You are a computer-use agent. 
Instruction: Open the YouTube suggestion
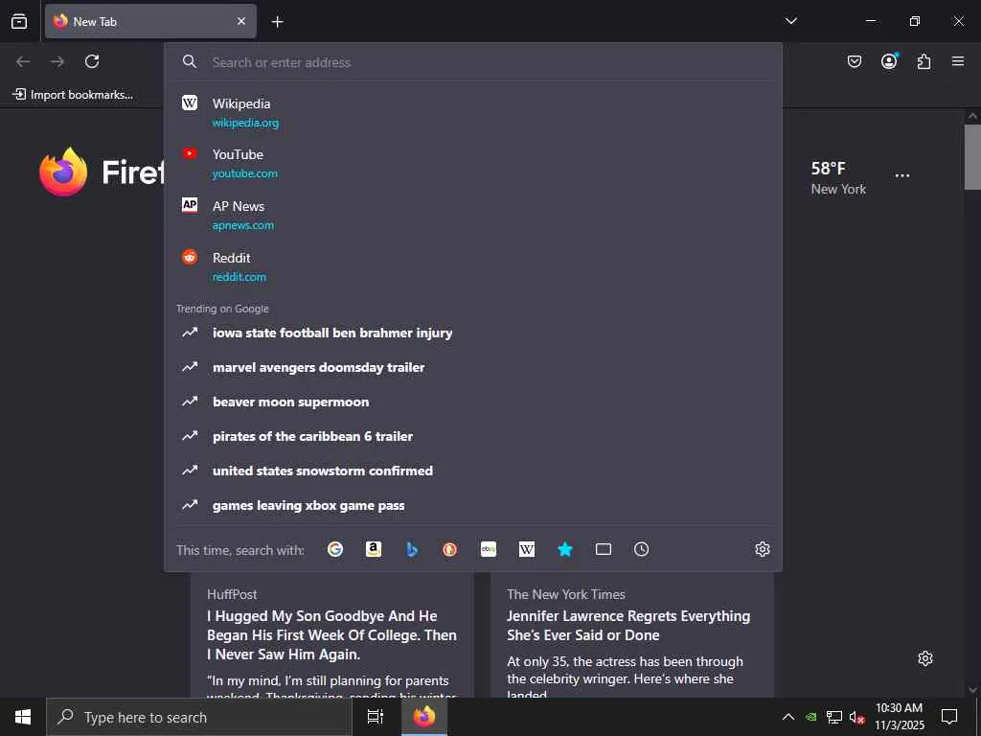click(x=473, y=163)
